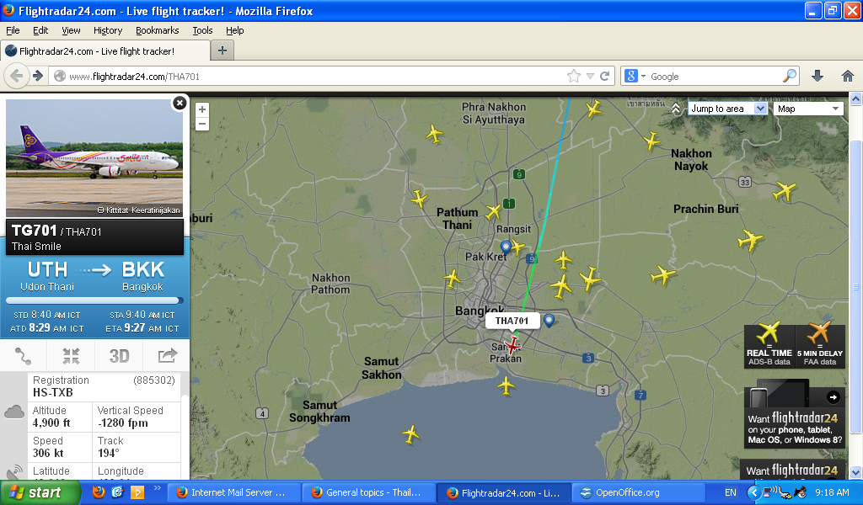
Task: Zoom in on the map
Action: coord(202,109)
